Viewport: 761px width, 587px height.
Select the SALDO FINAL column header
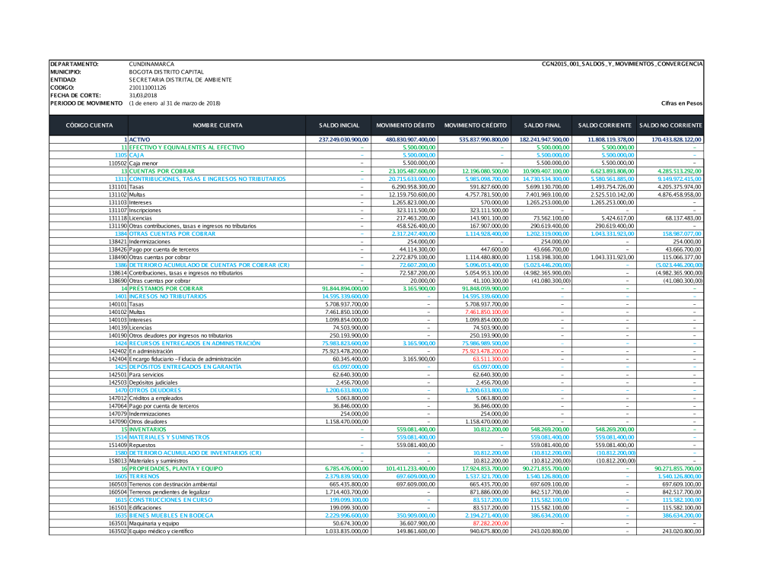click(x=542, y=125)
